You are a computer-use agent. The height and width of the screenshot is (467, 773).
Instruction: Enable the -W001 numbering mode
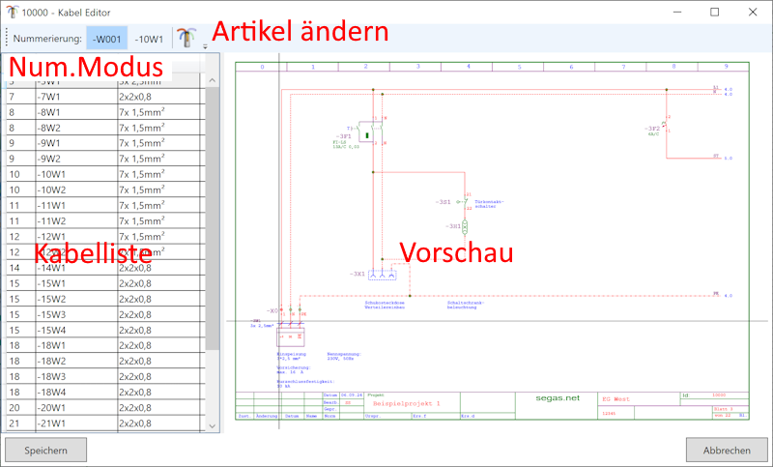(105, 39)
